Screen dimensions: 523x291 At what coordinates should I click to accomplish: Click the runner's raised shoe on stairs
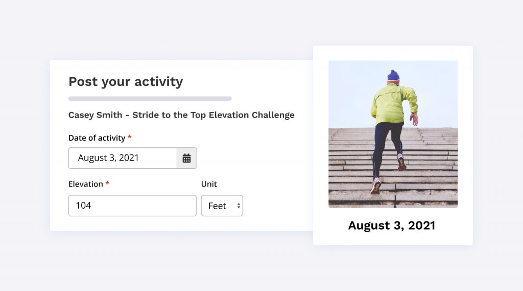[402, 163]
